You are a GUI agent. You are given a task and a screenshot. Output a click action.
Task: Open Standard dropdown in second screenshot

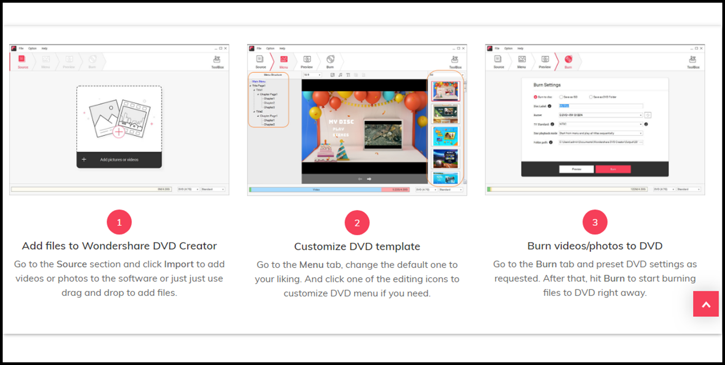coord(451,190)
